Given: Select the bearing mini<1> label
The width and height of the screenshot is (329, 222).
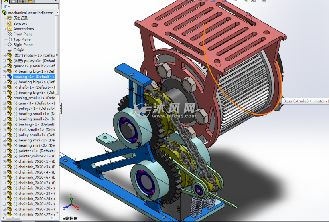Looking at the screenshot, I should tap(34, 140).
